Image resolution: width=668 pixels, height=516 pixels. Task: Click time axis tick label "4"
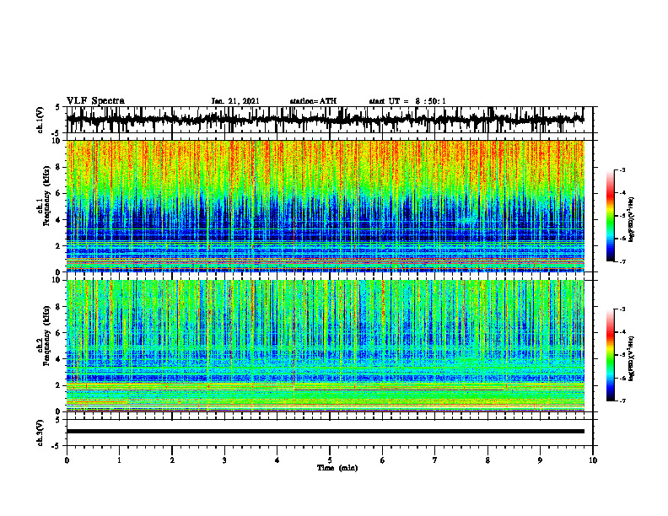[277, 460]
